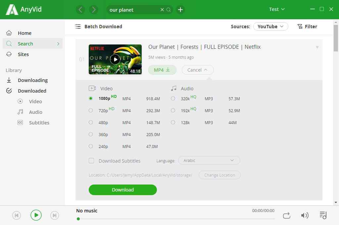Select the 128k MP3 option
The width and height of the screenshot is (339, 225).
pyautogui.click(x=173, y=122)
